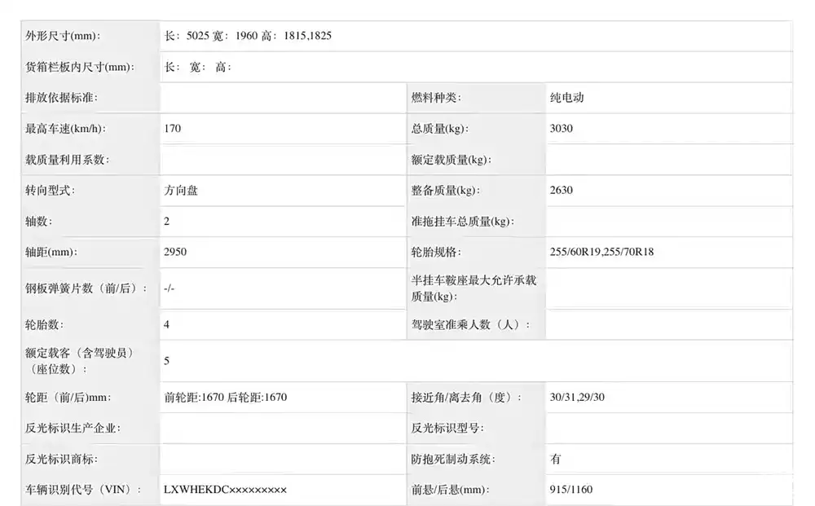Select the 防抱死制动系统 value 有
The height and width of the screenshot is (506, 815).
(556, 460)
